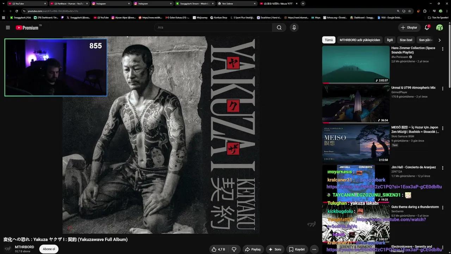The width and height of the screenshot is (451, 254).
Task: Open options menu for Guts theme video
Action: coord(443,208)
